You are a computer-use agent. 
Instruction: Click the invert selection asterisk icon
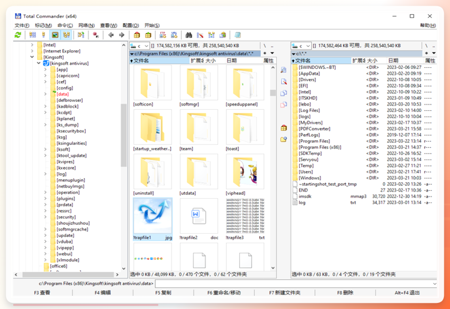pyautogui.click(x=96, y=35)
